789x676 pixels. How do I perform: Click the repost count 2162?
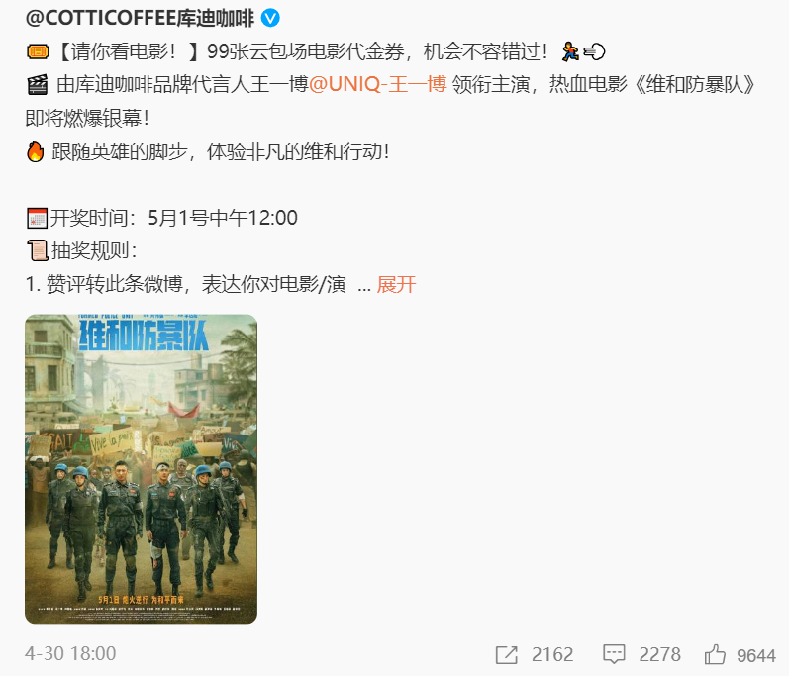(x=552, y=655)
